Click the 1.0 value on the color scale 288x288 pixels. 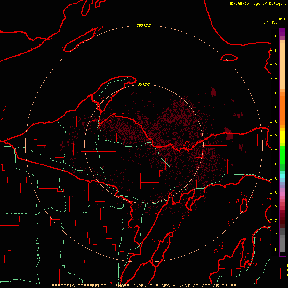[x=274, y=192]
